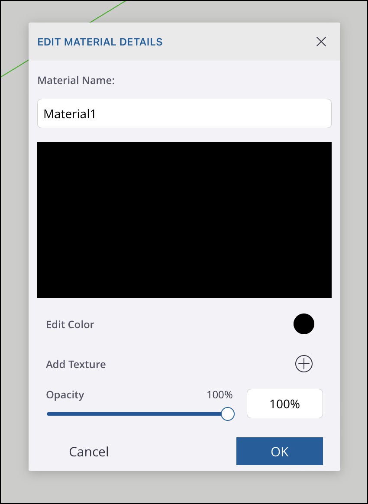The image size is (368, 504).
Task: Click the Edit Material Details title
Action: pyautogui.click(x=100, y=42)
